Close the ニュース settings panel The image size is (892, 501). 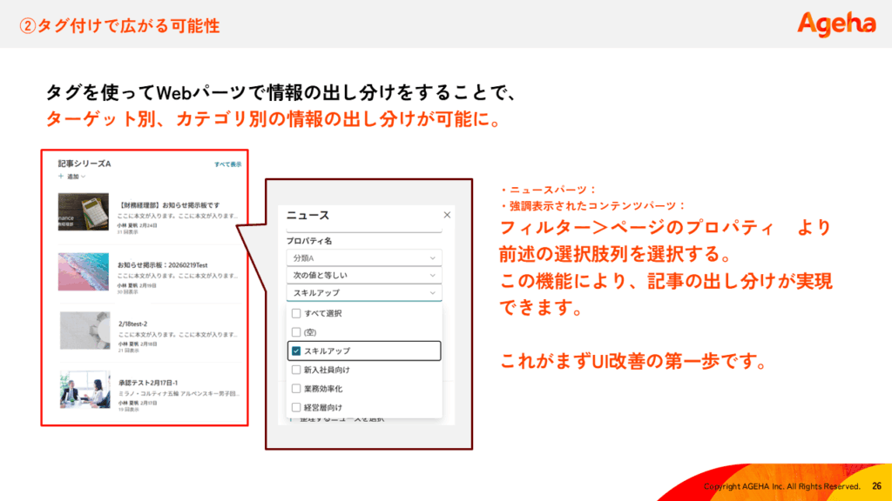[447, 214]
